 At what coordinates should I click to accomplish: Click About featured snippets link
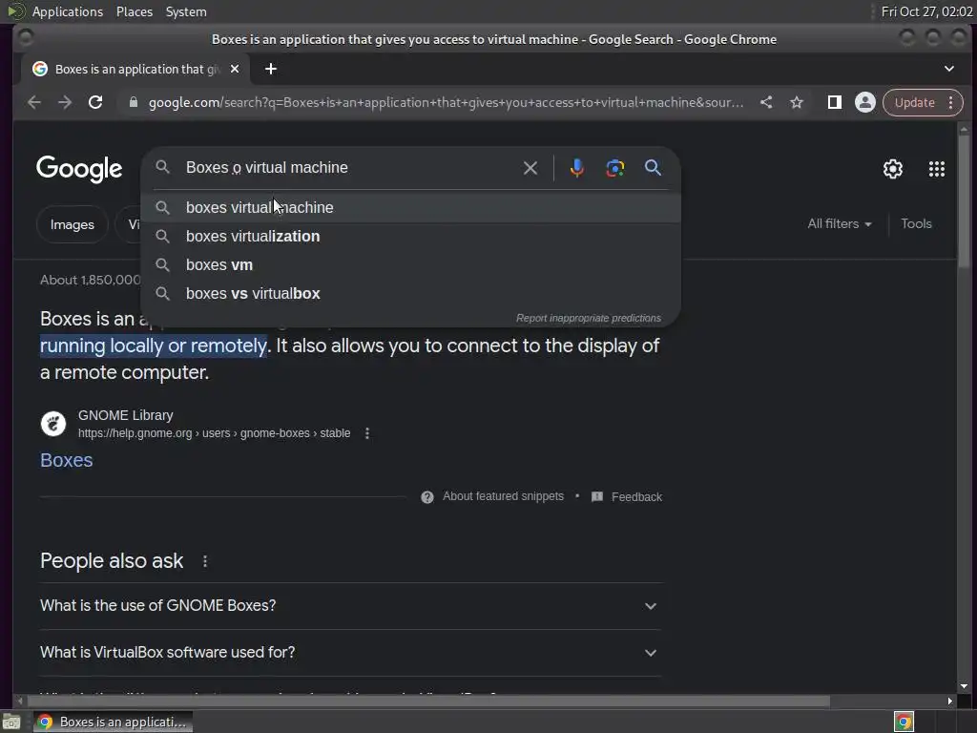[x=503, y=496]
